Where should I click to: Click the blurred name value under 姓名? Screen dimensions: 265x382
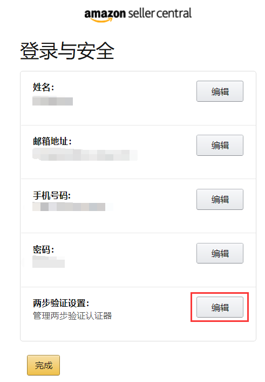point(52,101)
